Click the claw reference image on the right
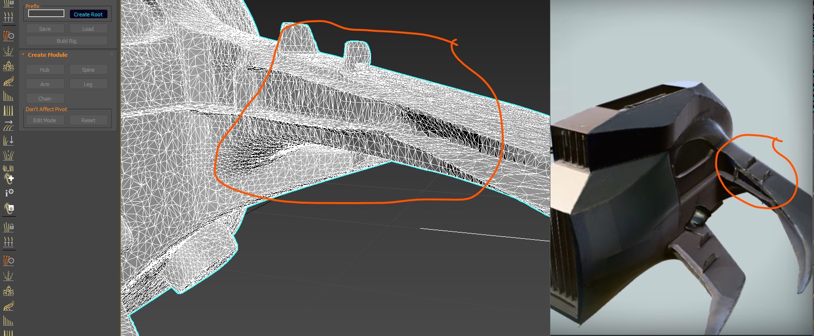 682,168
